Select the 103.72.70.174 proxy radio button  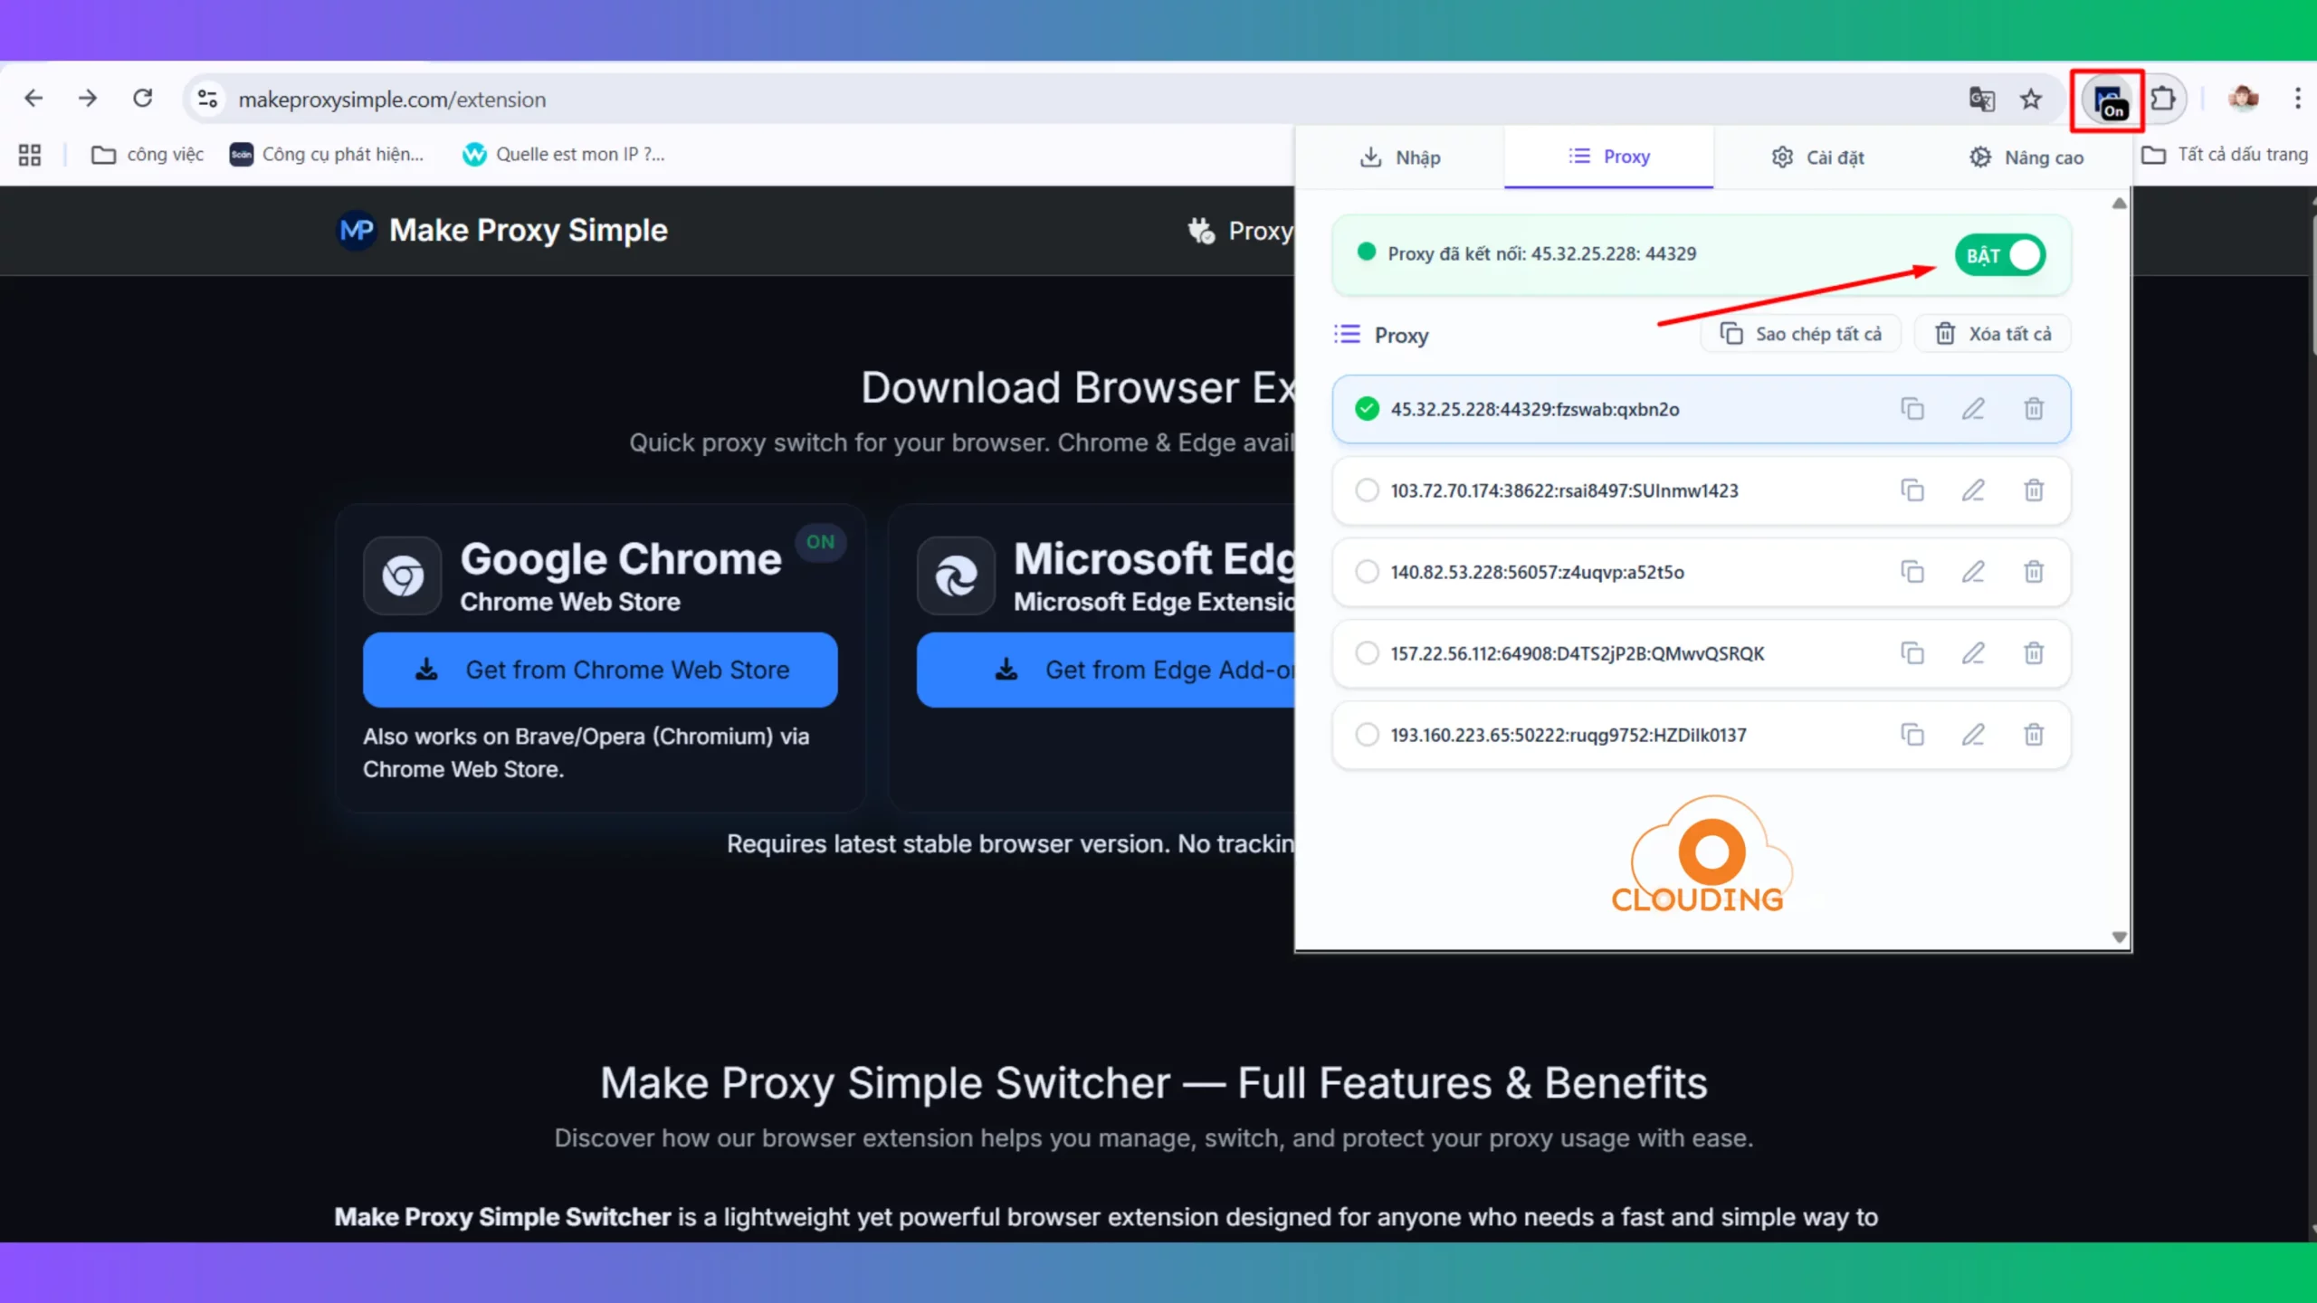tap(1367, 490)
